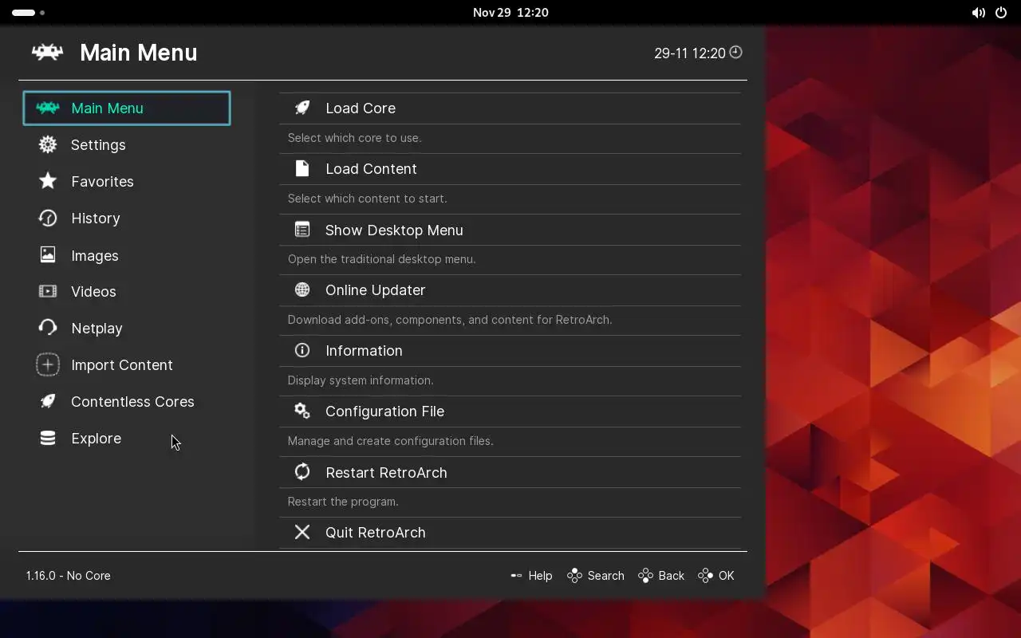Click the History clock-arrow icon

48,218
